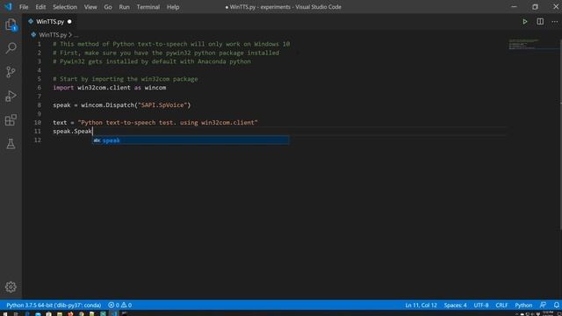Click comment 'Start by importing the win32com package'
Image resolution: width=562 pixels, height=316 pixels.
(x=126, y=79)
